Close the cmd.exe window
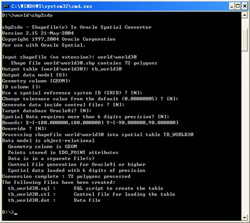250x223 pixels. pyautogui.click(x=245, y=6)
